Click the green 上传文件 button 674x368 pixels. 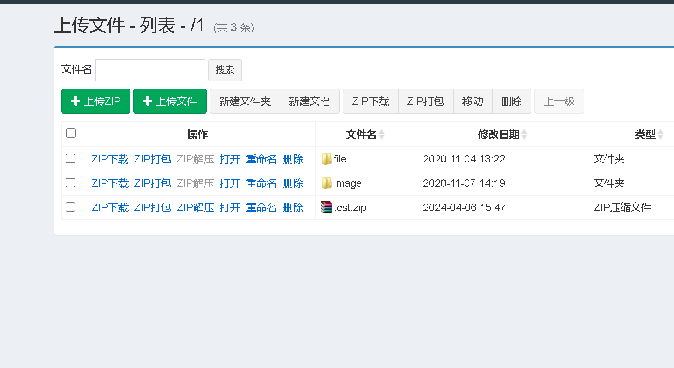170,101
